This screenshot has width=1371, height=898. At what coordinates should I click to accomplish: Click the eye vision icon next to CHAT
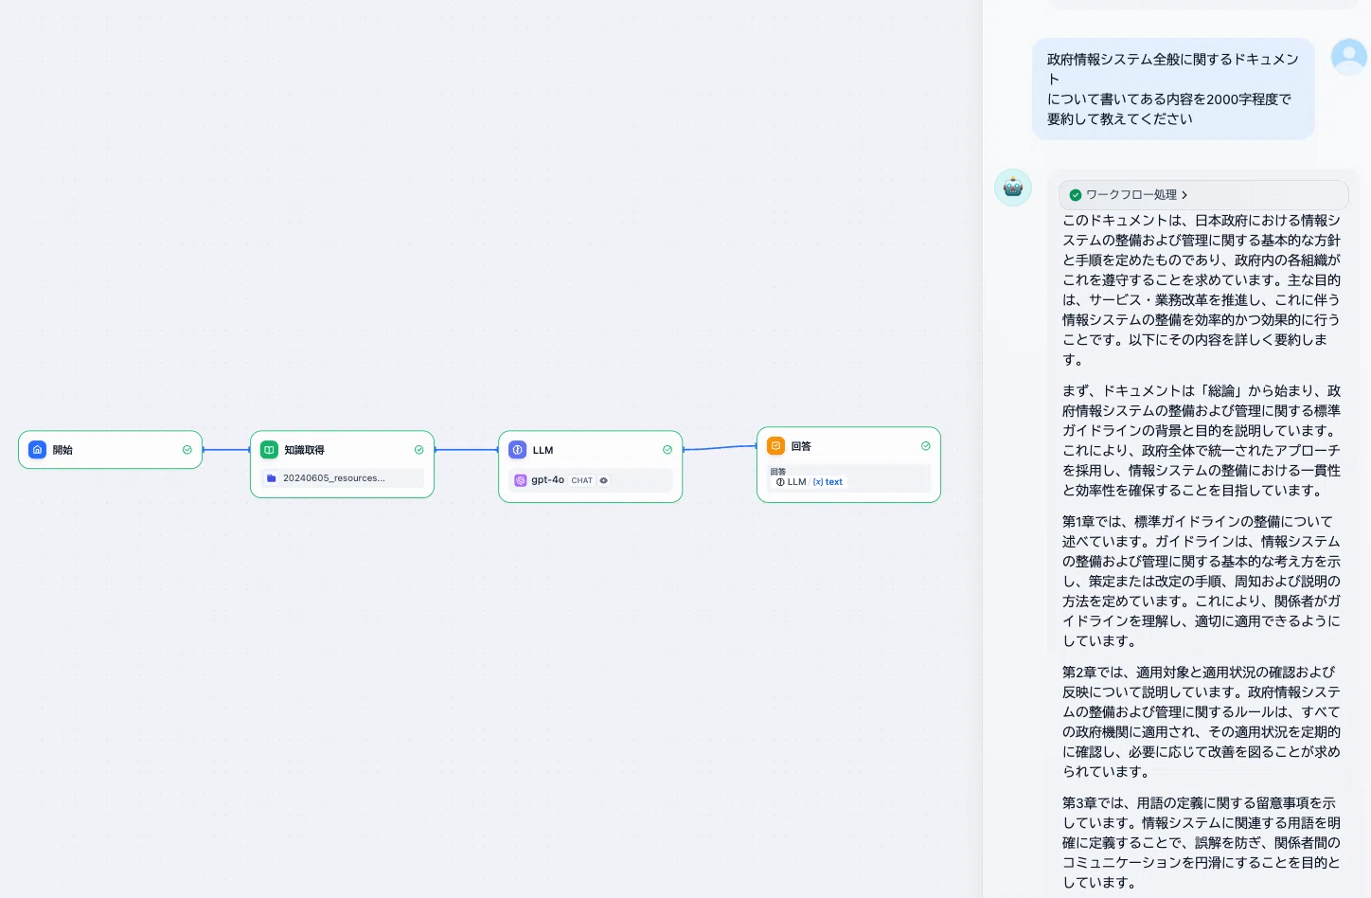pyautogui.click(x=604, y=480)
